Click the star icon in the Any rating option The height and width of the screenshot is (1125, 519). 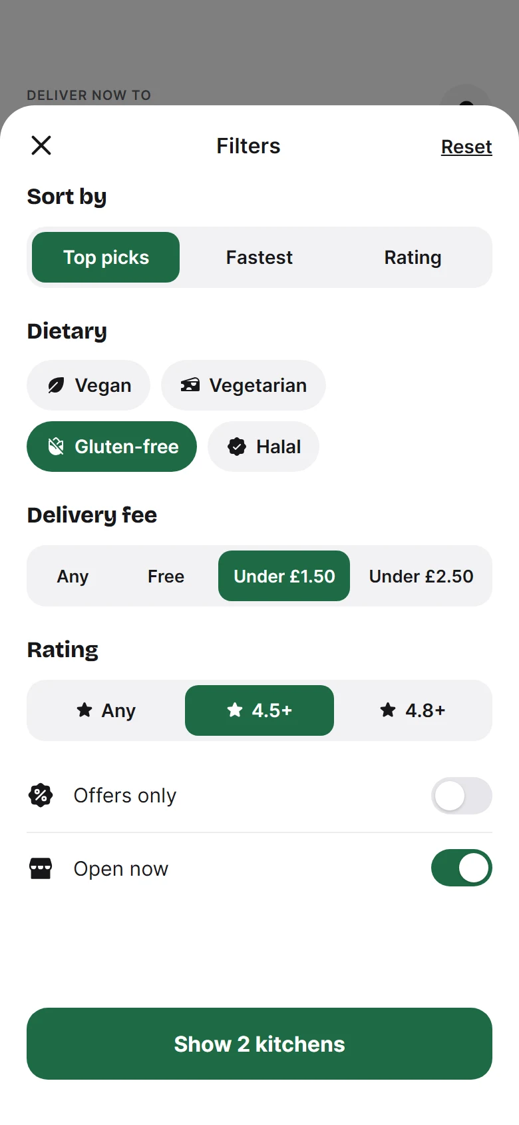coord(85,710)
